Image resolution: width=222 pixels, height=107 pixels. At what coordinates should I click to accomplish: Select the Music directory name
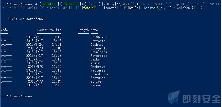[95, 63]
